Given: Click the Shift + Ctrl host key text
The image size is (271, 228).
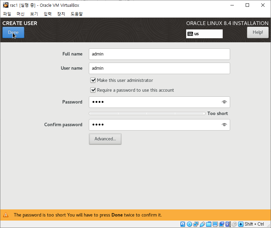Looking at the screenshot, I should (254, 224).
